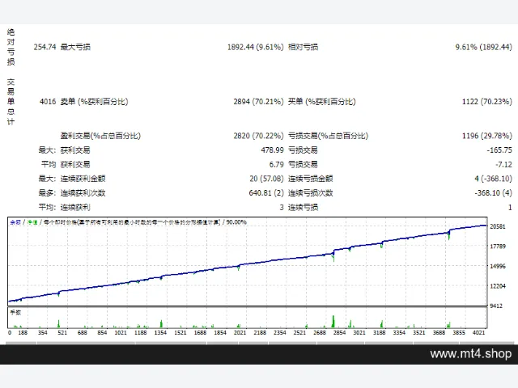Click the x-axis label 1688

[x=200, y=332]
